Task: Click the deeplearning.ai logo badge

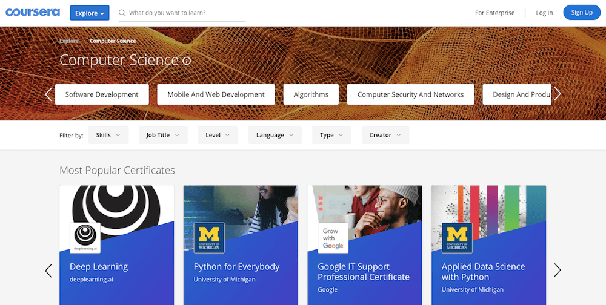Action: (x=85, y=237)
